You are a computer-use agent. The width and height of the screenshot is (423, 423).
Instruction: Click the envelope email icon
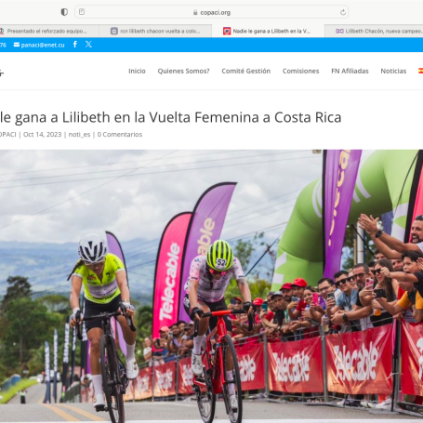point(17,45)
